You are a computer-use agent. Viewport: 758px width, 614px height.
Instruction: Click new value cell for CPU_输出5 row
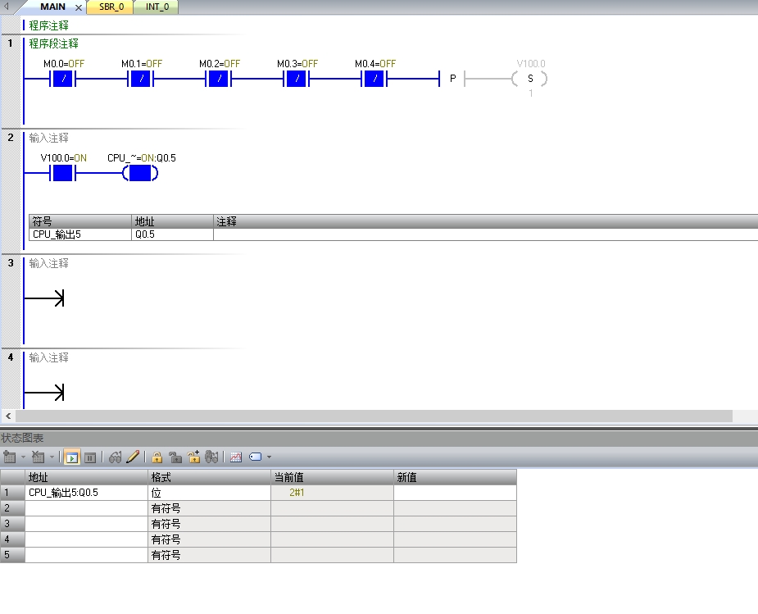(x=455, y=493)
